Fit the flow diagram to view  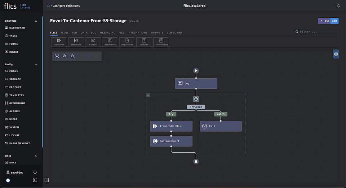coord(57,56)
